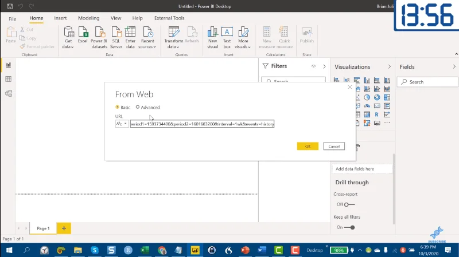Image resolution: width=459 pixels, height=257 pixels.
Task: Open the Transform data dropdown
Action: pyautogui.click(x=173, y=37)
